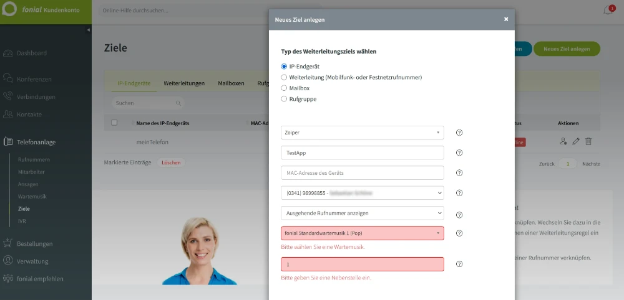Click Nächste pagination link

tap(591, 164)
